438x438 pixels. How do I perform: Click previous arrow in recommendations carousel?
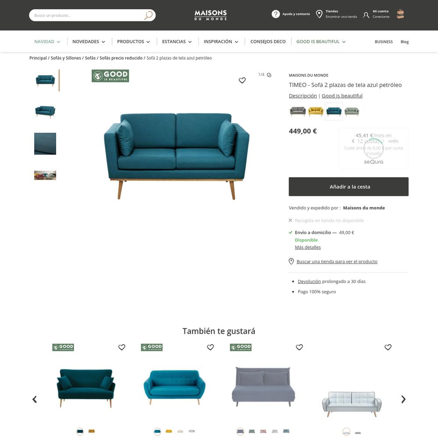35,399
